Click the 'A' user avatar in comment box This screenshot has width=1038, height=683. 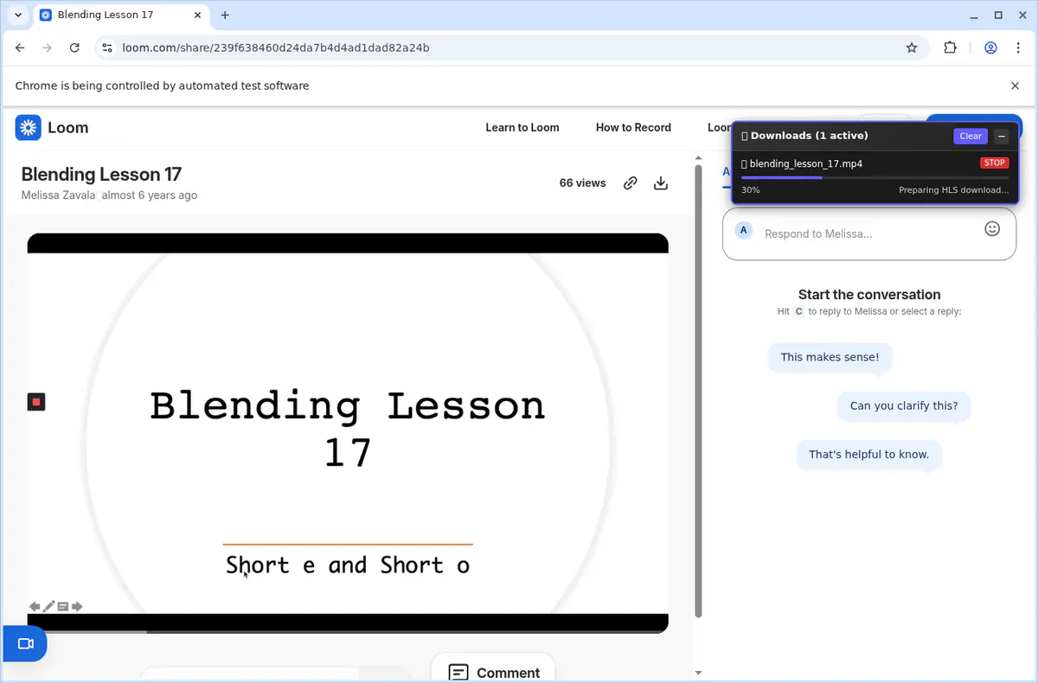click(x=743, y=230)
